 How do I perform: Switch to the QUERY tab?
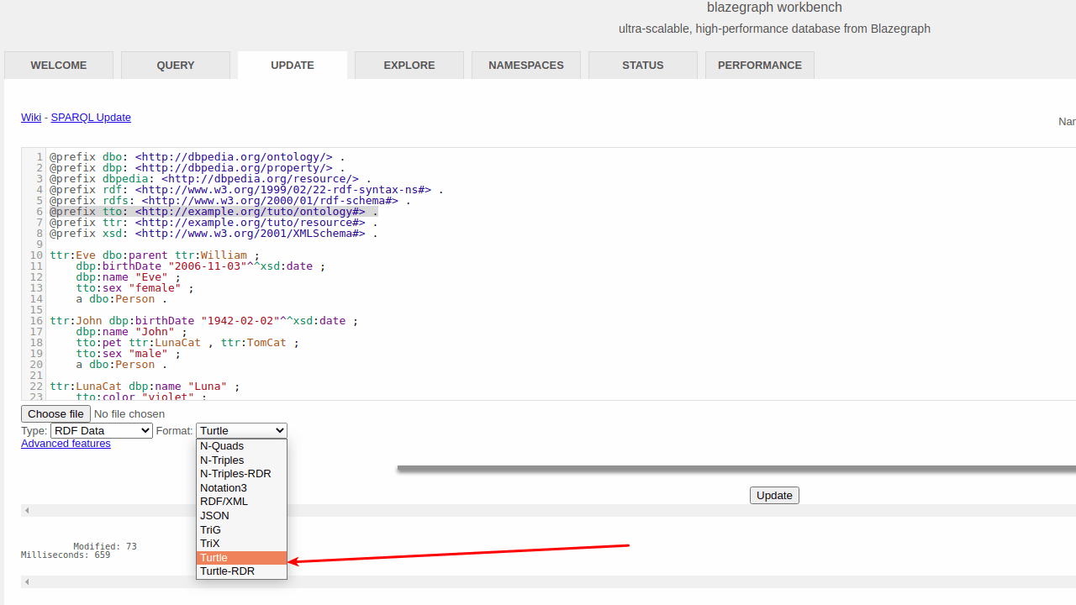pos(176,65)
